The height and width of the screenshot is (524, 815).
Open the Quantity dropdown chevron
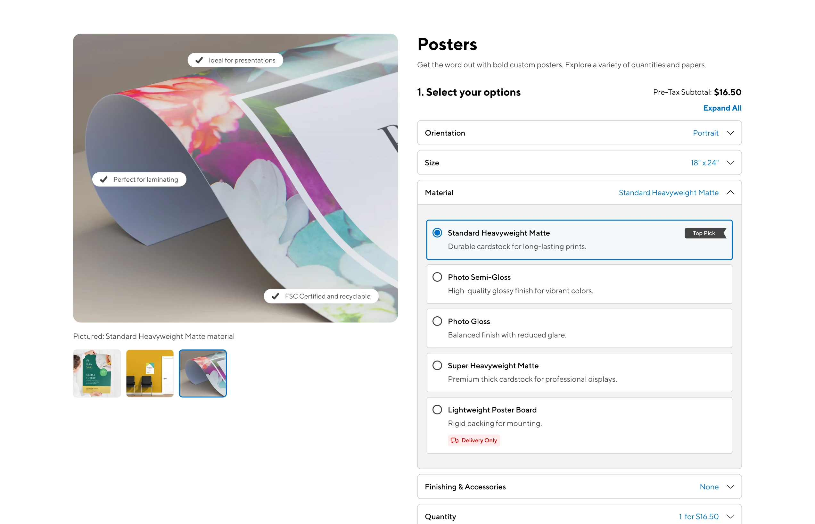click(x=730, y=516)
